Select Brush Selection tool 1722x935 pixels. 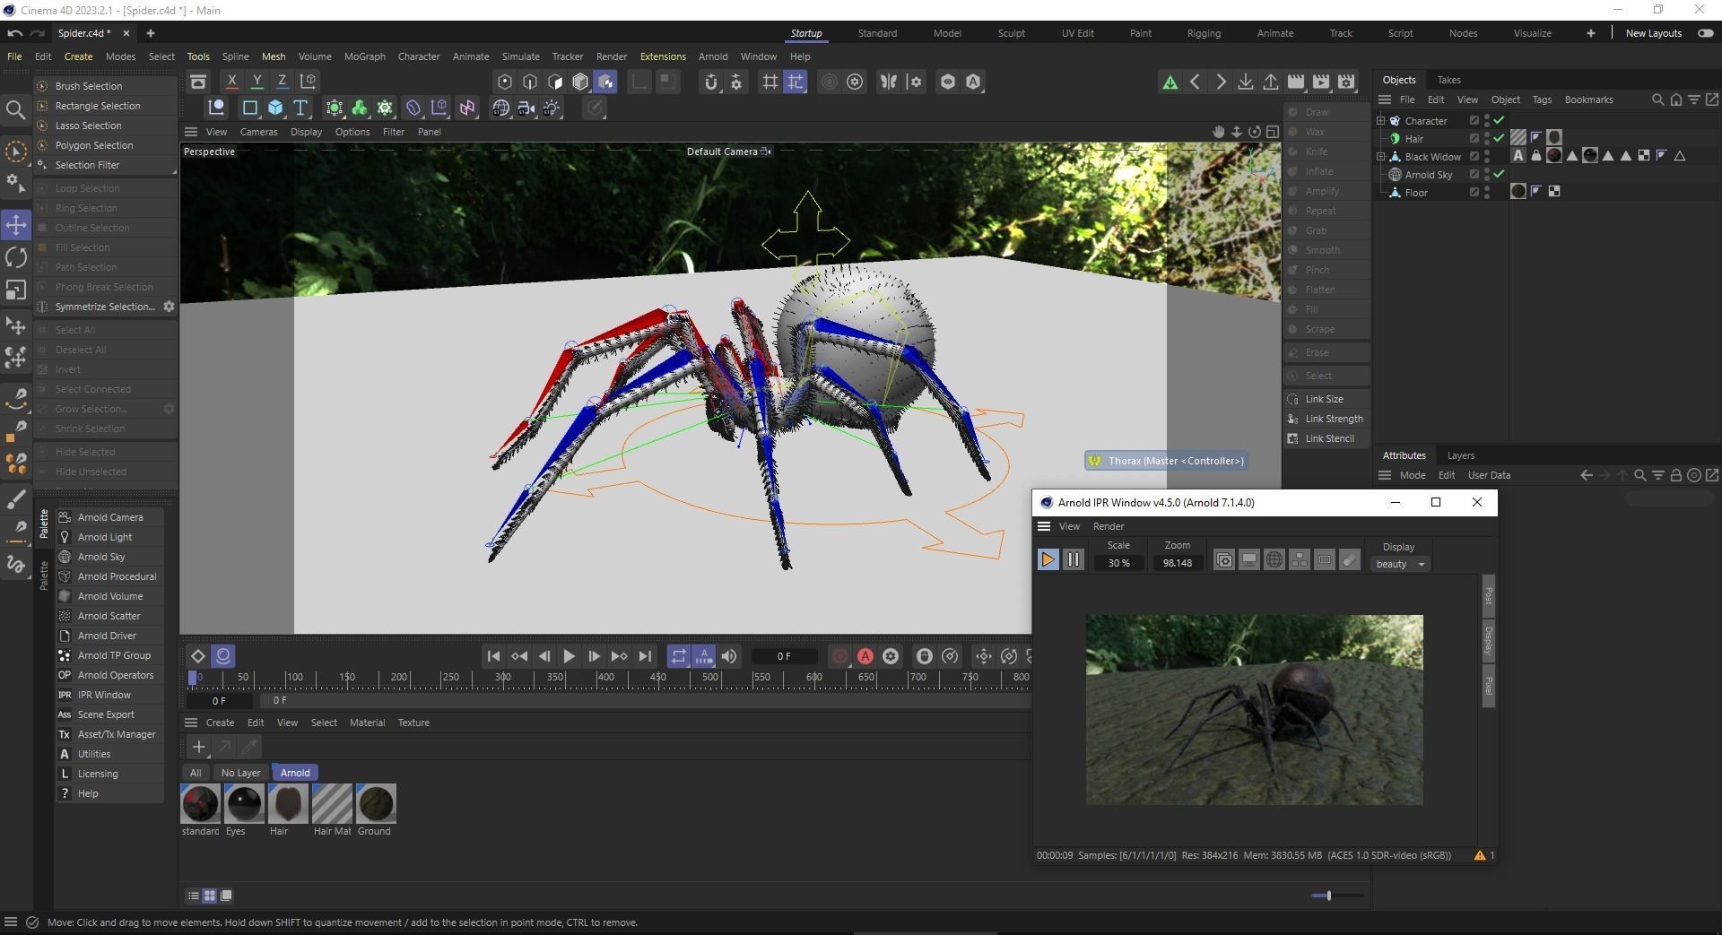tap(105, 86)
